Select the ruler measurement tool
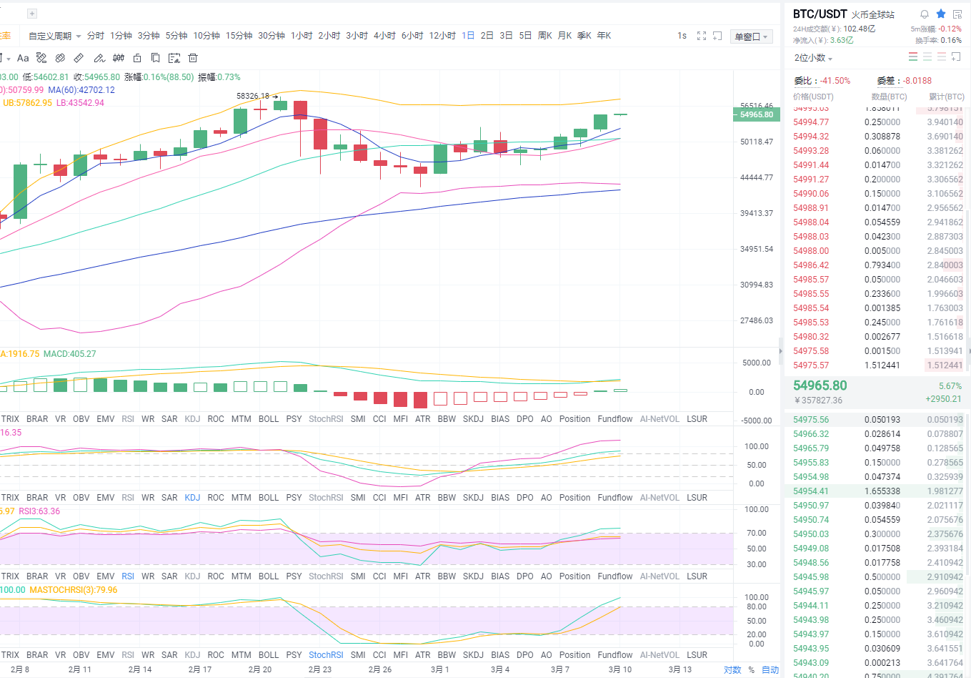This screenshot has width=971, height=678. tap(79, 58)
